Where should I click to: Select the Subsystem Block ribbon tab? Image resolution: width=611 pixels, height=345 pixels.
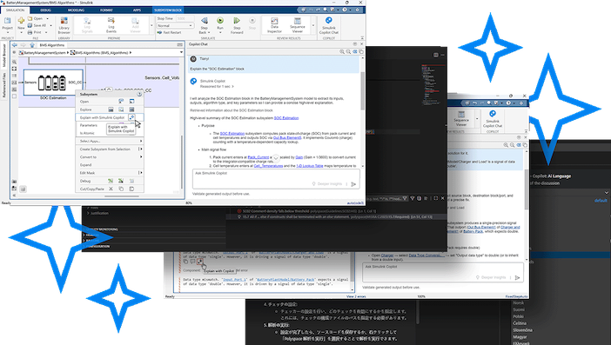coord(168,10)
